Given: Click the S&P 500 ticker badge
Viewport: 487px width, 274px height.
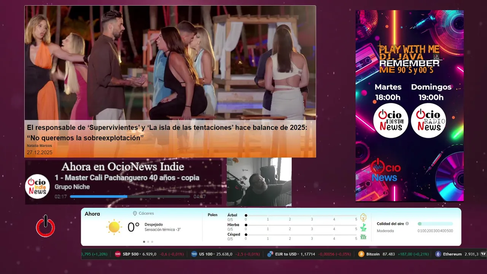Looking at the screenshot, I should [118, 254].
